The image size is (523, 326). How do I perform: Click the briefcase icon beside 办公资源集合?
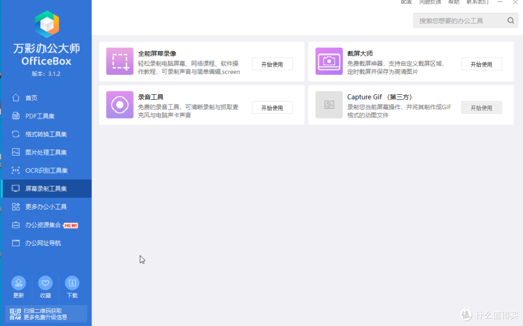[x=15, y=225]
